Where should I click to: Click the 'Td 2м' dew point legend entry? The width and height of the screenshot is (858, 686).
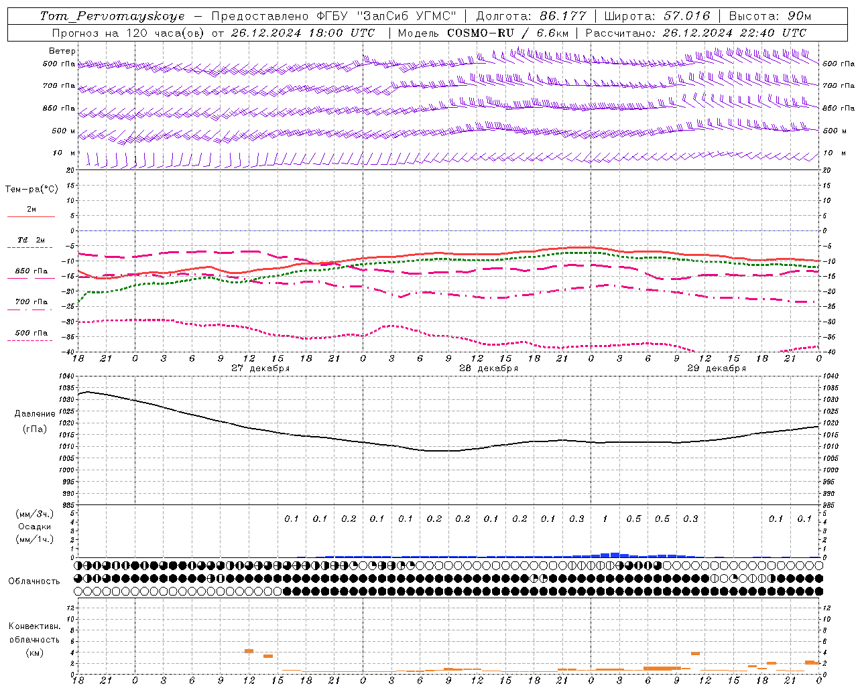point(31,240)
